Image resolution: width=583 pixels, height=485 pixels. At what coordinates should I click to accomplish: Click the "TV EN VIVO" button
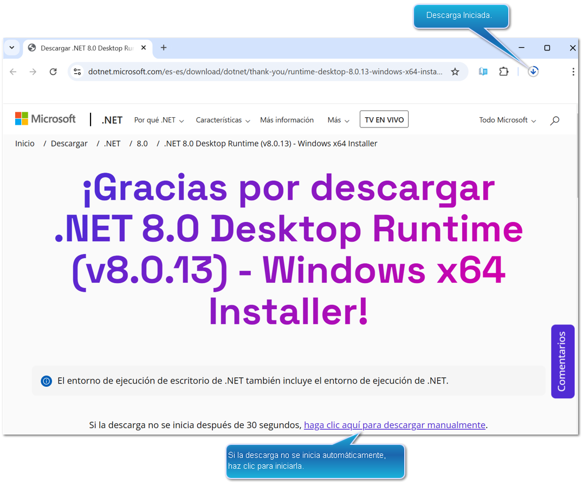(384, 119)
